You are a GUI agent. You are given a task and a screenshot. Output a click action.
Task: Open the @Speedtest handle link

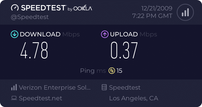30,17
